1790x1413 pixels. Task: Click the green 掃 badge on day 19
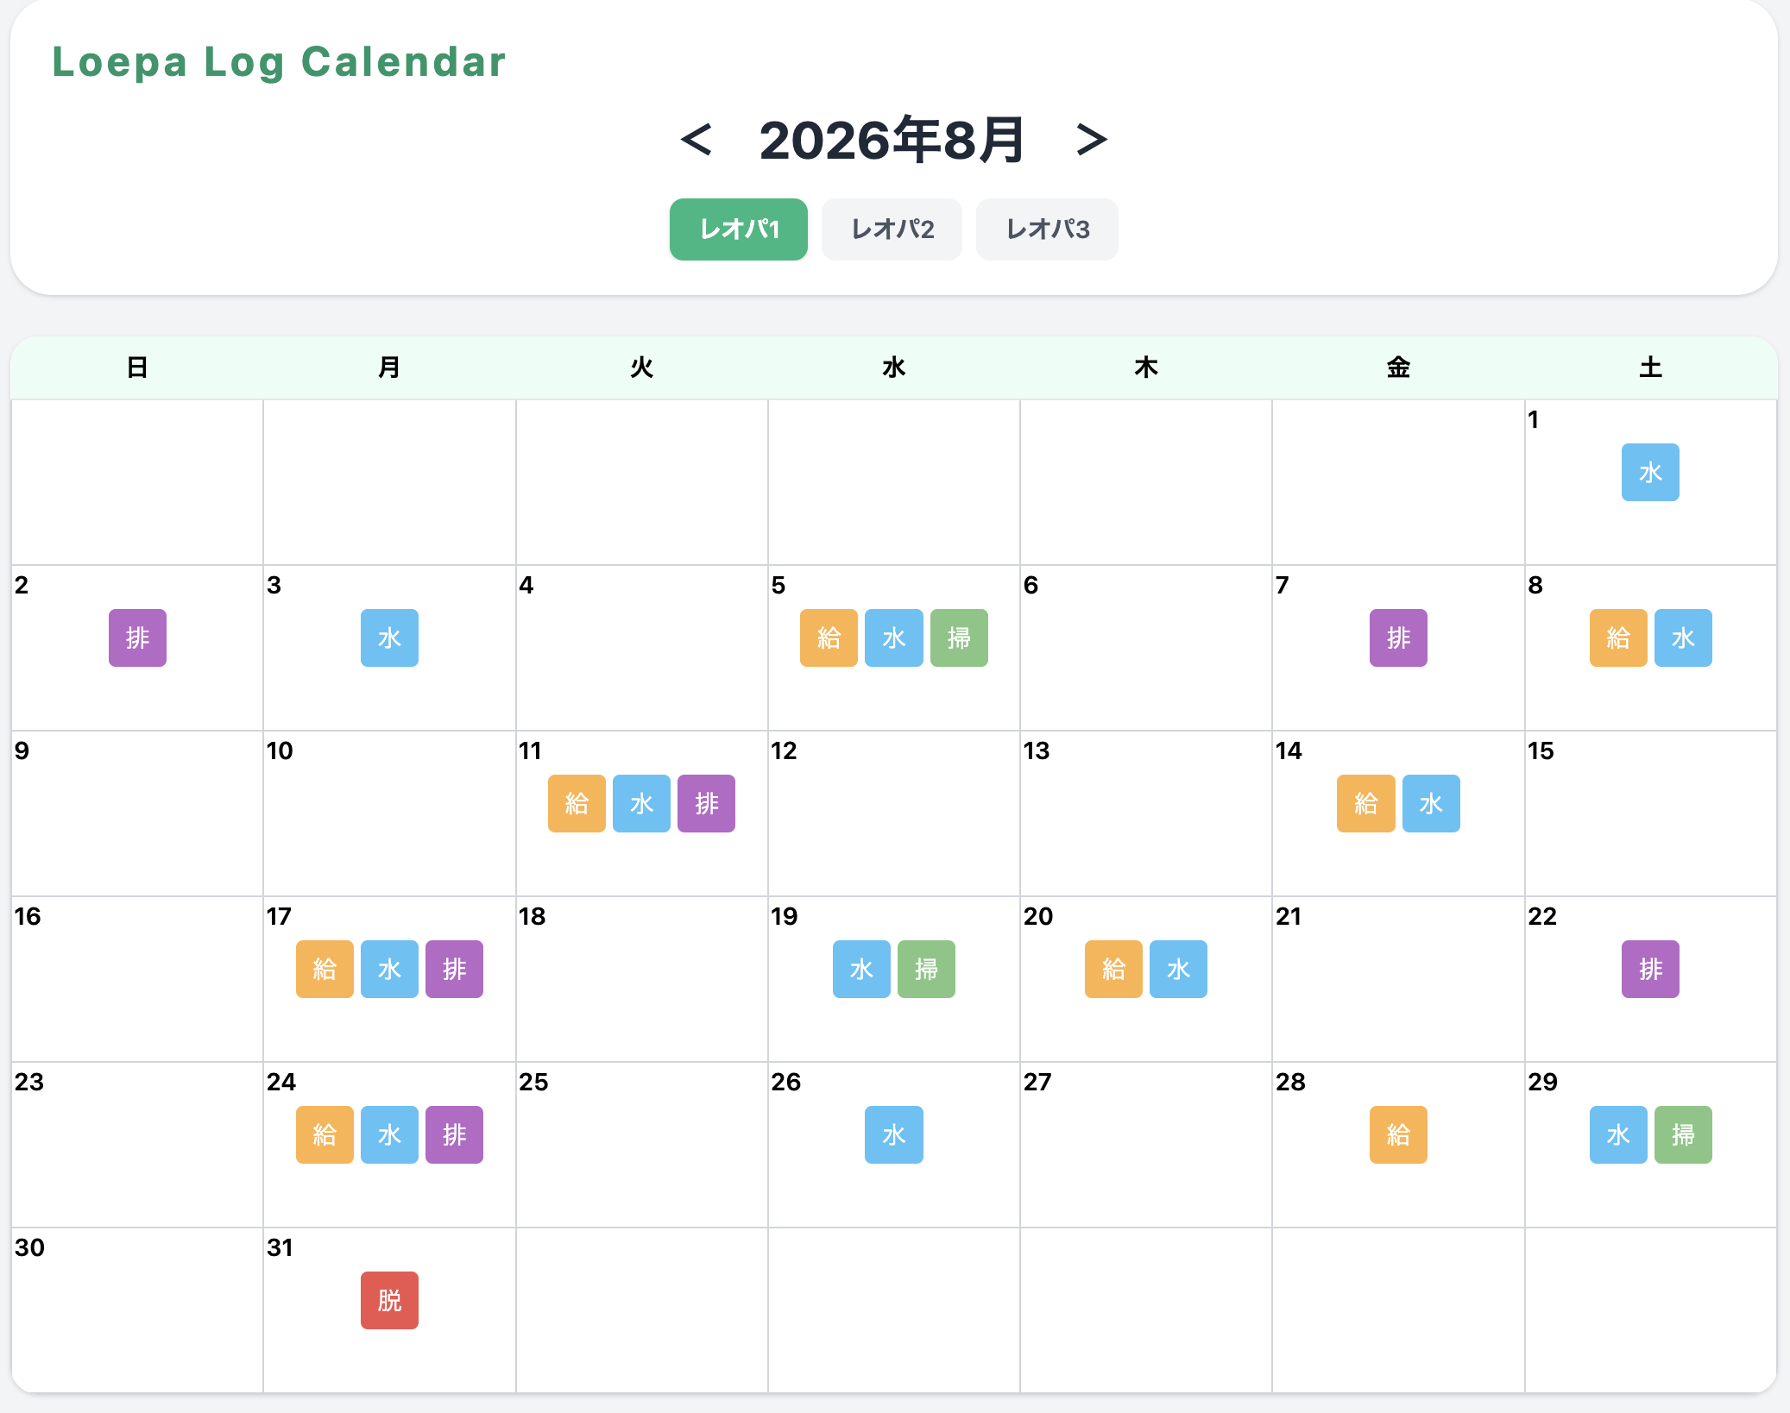point(926,969)
